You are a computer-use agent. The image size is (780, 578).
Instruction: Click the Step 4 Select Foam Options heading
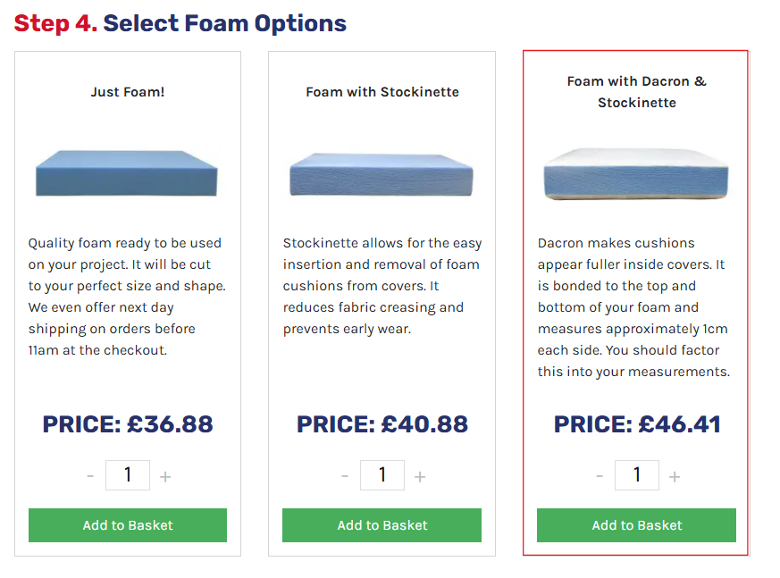tap(180, 23)
